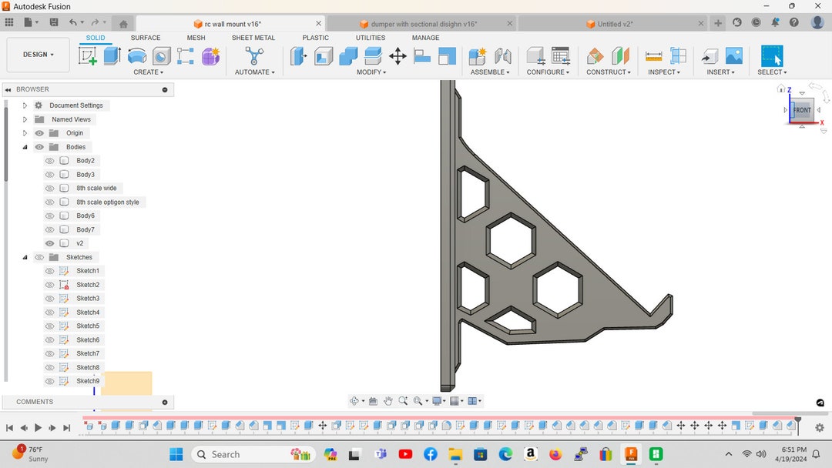Select the Measure tool

click(x=653, y=55)
